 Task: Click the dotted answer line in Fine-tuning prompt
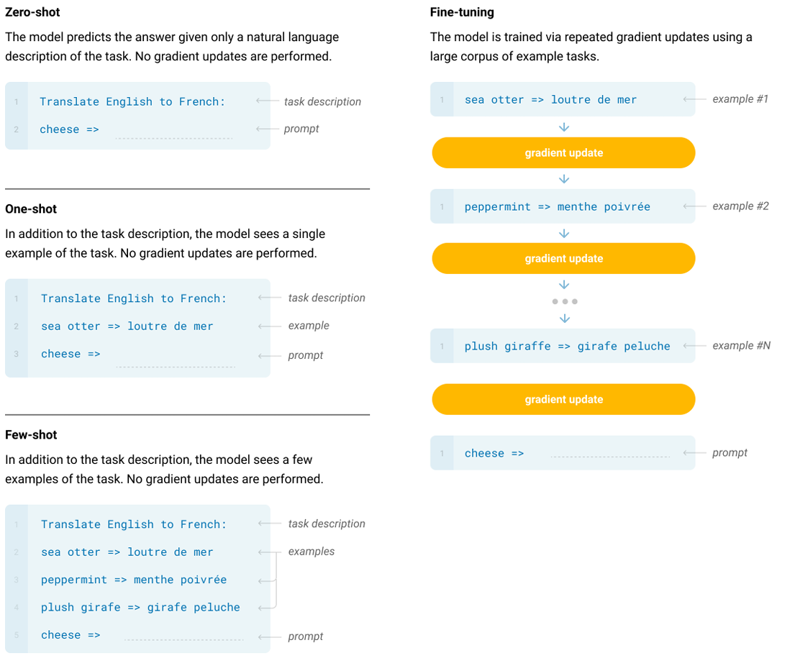(610, 457)
